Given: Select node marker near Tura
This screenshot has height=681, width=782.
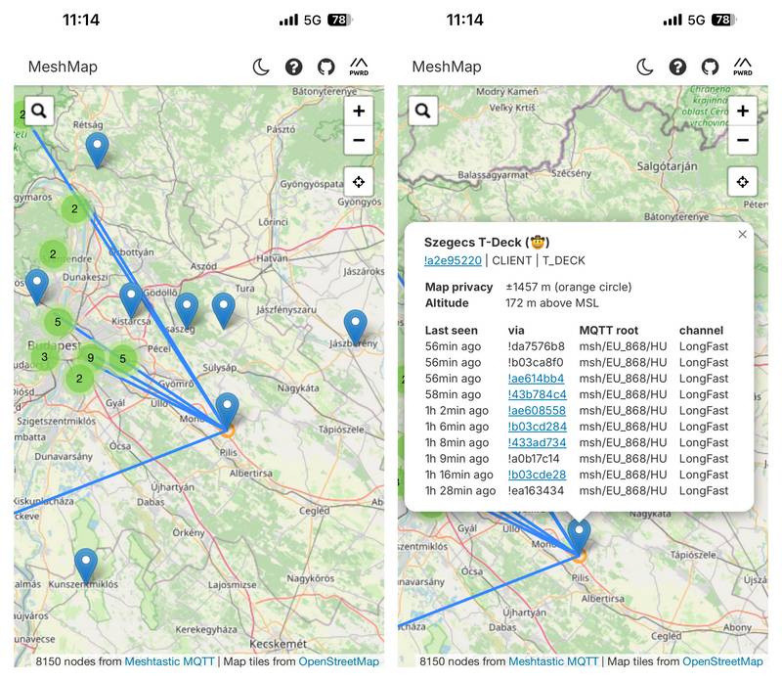Looking at the screenshot, I should pyautogui.click(x=224, y=311).
